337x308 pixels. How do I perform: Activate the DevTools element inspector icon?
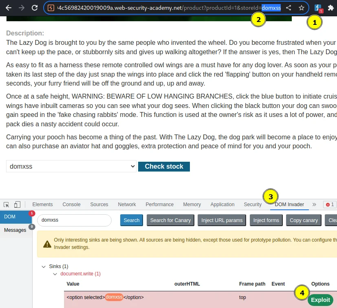pyautogui.click(x=7, y=205)
